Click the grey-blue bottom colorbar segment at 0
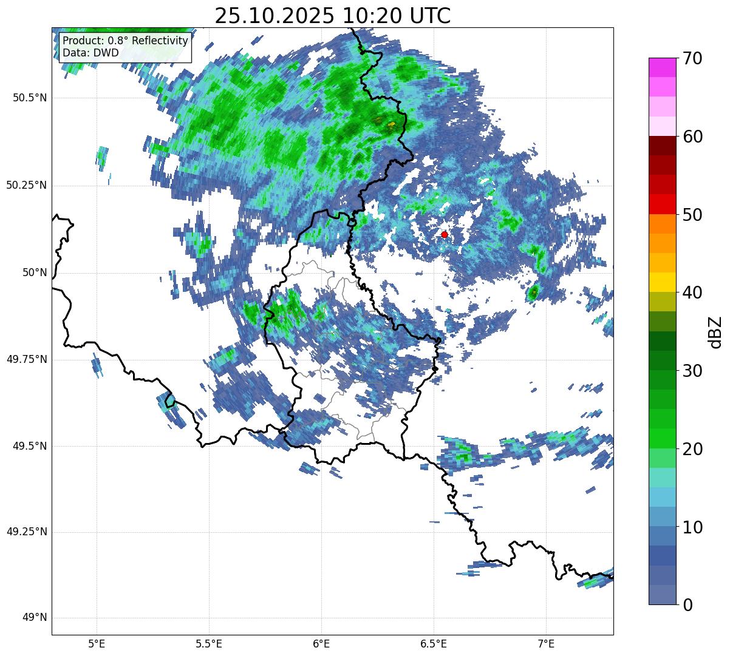 (662, 594)
